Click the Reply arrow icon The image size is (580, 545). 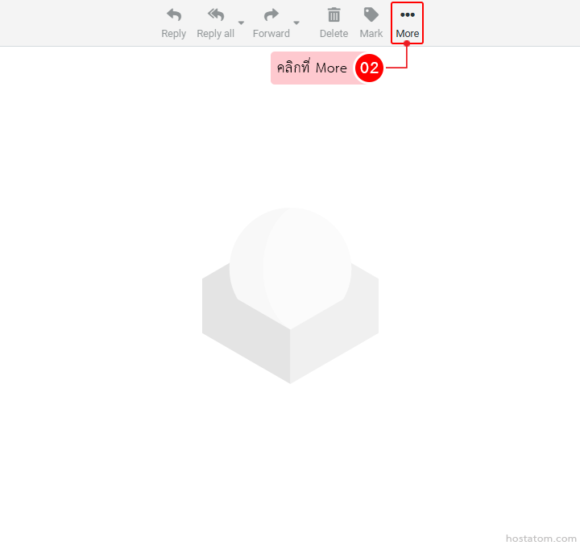173,14
